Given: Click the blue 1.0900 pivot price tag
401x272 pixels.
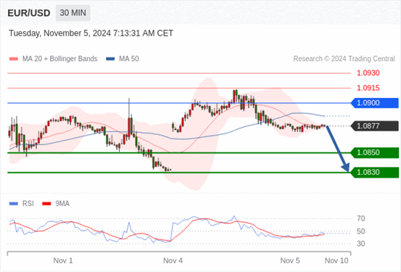Looking at the screenshot, I should [375, 103].
